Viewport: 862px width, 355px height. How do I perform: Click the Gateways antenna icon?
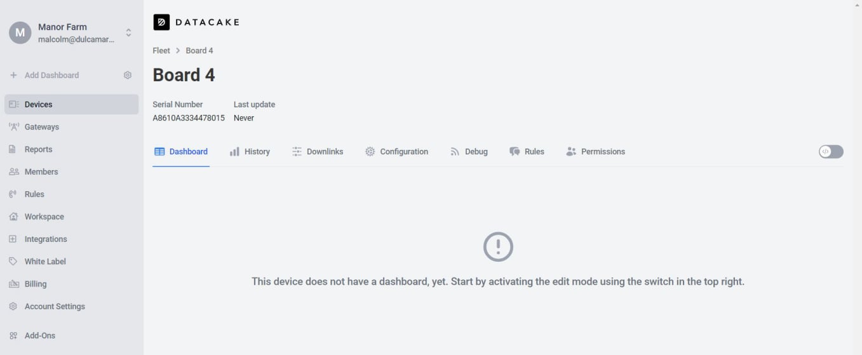click(x=13, y=127)
